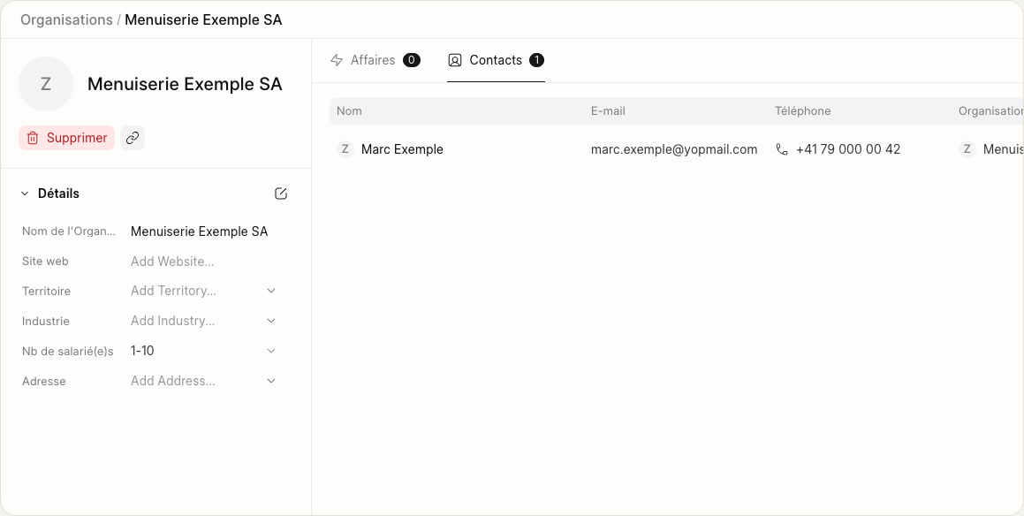Click the Territoire label
Screen dimensions: 1024x516
pos(46,292)
